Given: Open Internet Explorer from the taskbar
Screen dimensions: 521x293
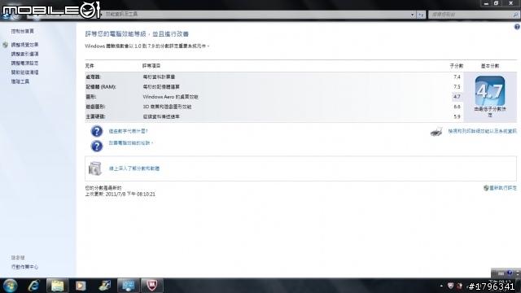Looking at the screenshot, I should (33, 286).
